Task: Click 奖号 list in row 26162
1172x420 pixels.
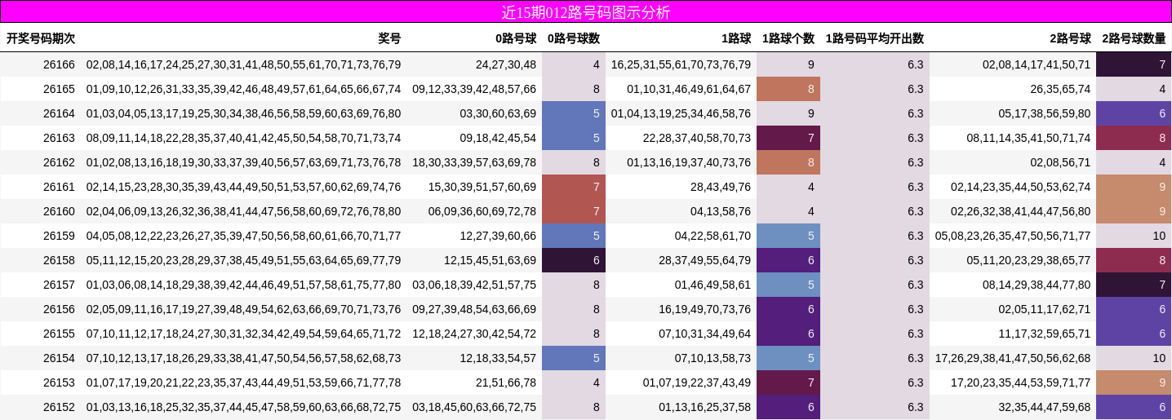Action: [244, 162]
